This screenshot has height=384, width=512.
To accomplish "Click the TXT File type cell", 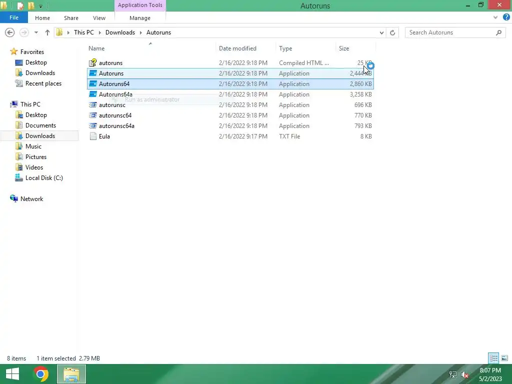I will coord(289,136).
